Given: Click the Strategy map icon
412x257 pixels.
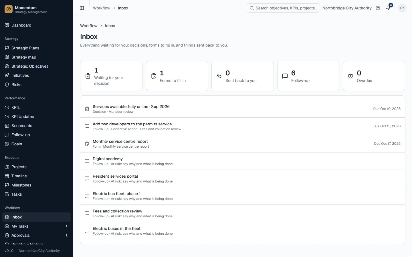Looking at the screenshot, I should pos(7,57).
